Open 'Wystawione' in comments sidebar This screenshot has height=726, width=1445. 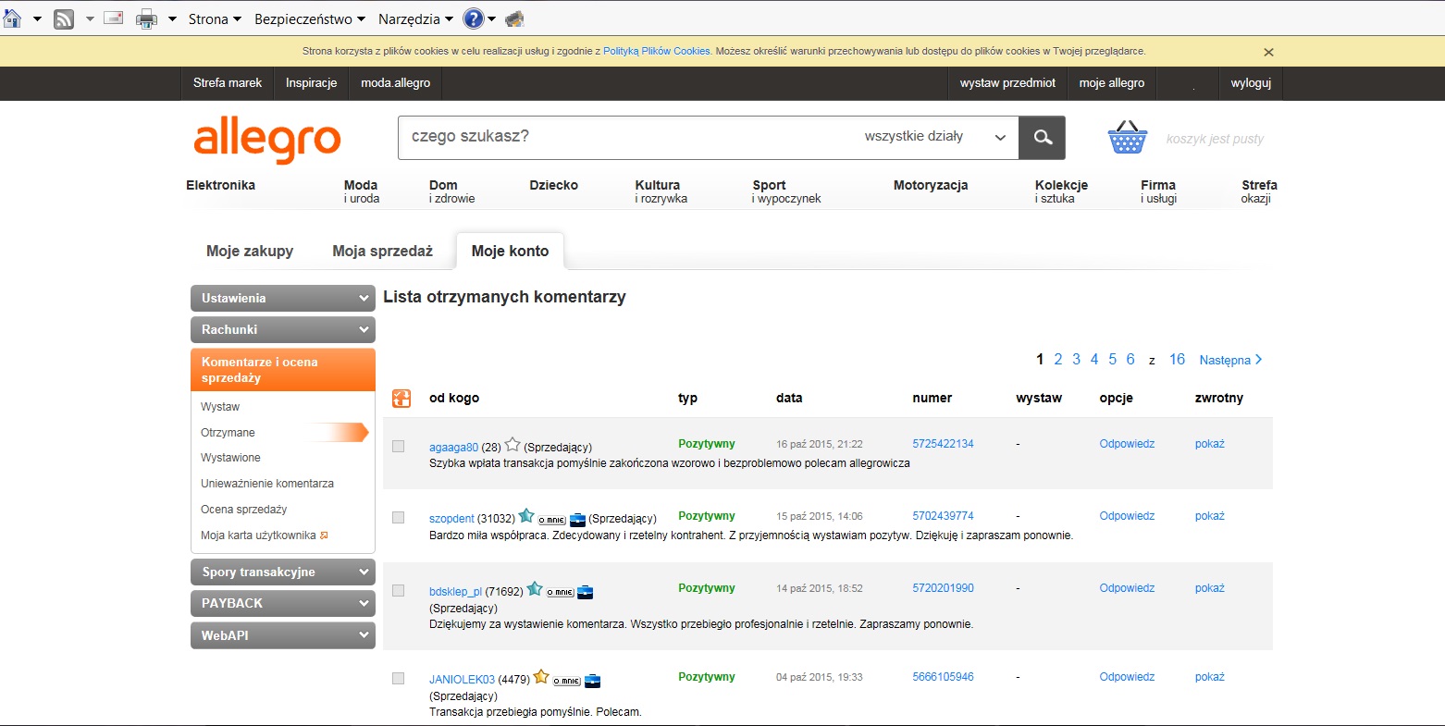(230, 458)
